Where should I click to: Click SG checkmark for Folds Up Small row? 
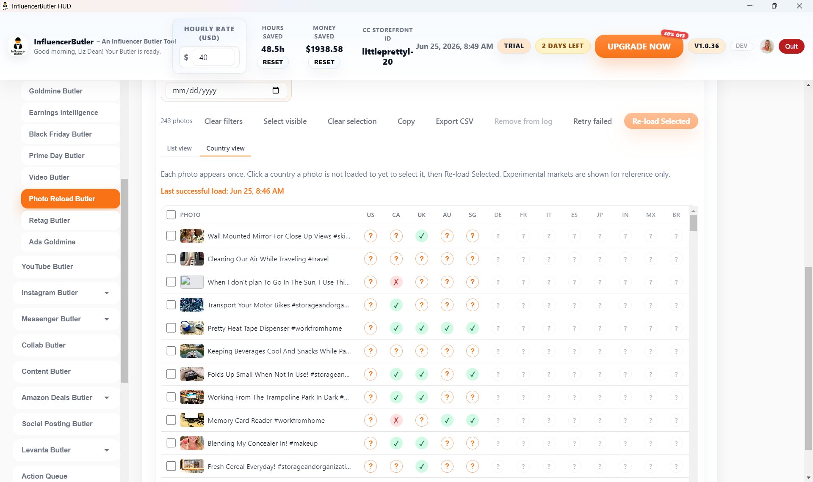(x=472, y=374)
